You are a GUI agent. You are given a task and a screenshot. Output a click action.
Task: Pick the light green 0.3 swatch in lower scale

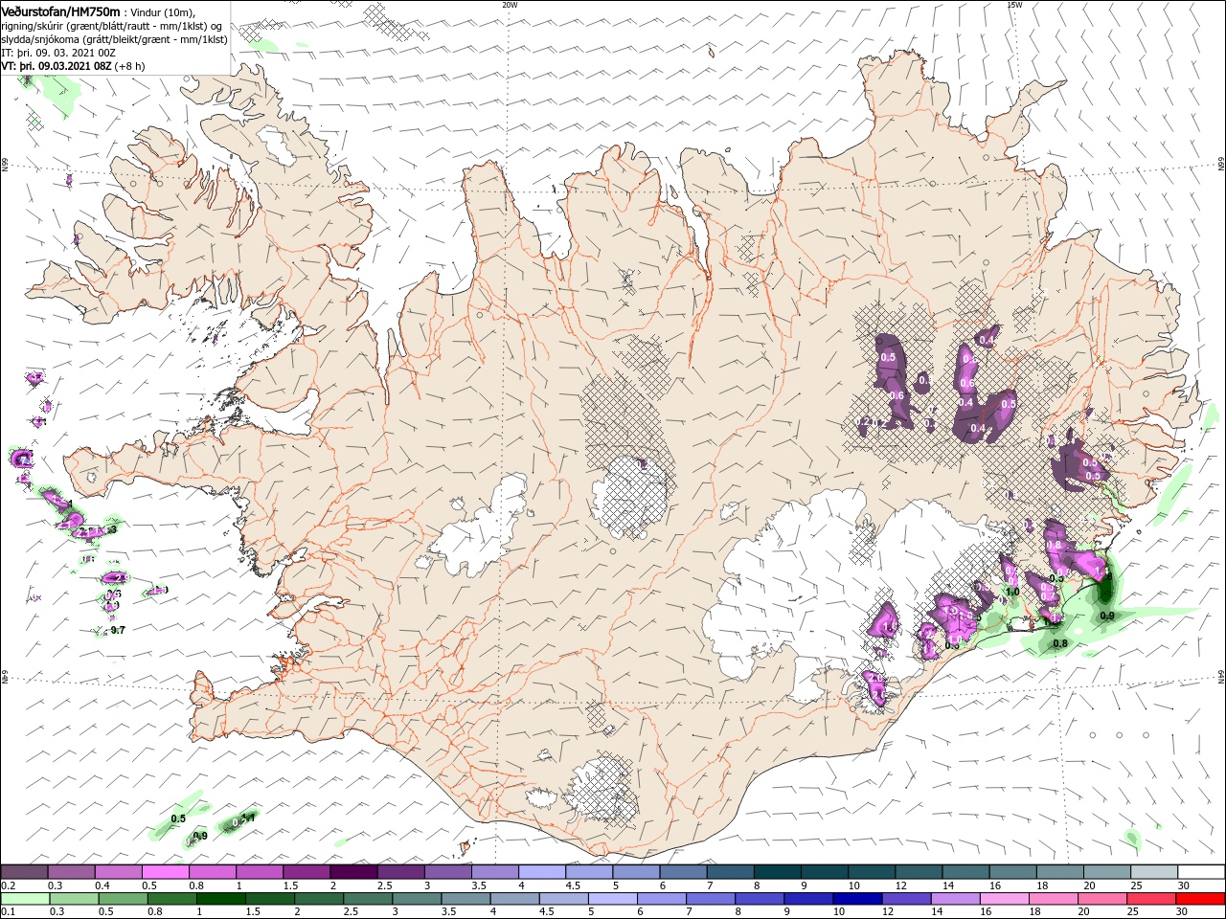point(72,899)
